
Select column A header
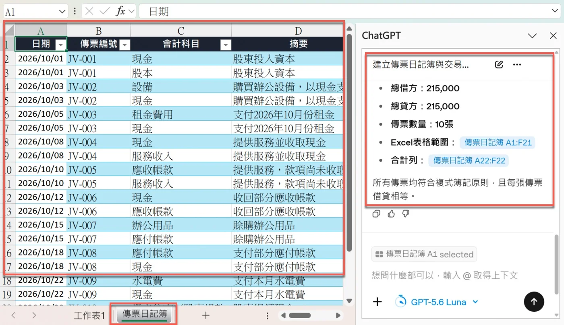(41, 31)
